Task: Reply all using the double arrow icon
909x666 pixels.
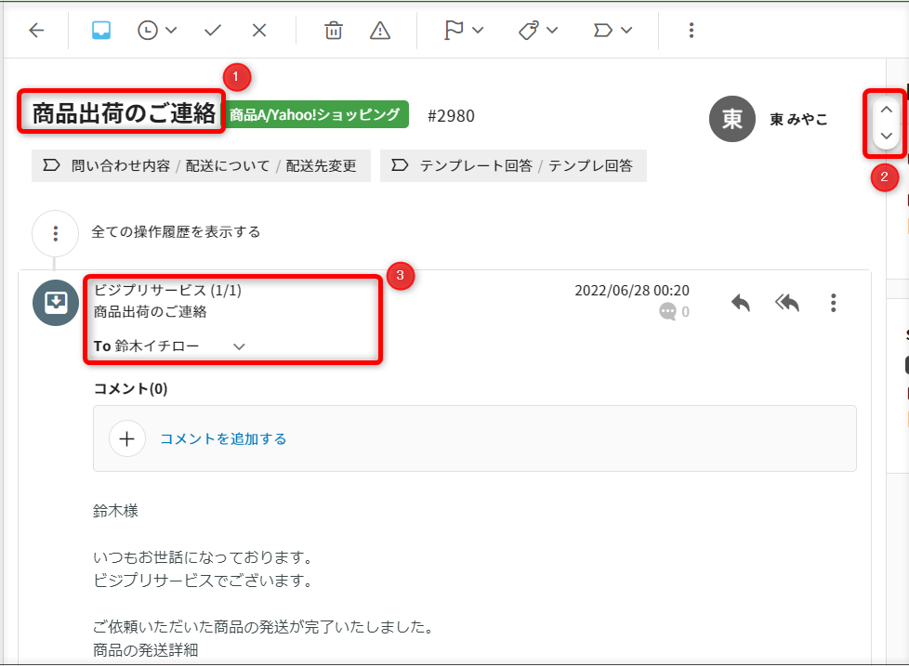Action: coord(786,303)
